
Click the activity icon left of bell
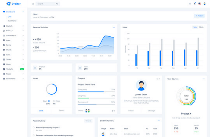pyautogui.click(x=190, y=4)
